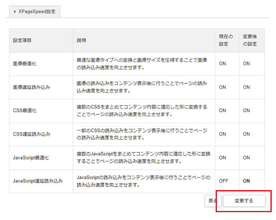Viewport: 276px width, 220px height.
Task: Select the 画像最適化 row label
Action: pos(24,64)
